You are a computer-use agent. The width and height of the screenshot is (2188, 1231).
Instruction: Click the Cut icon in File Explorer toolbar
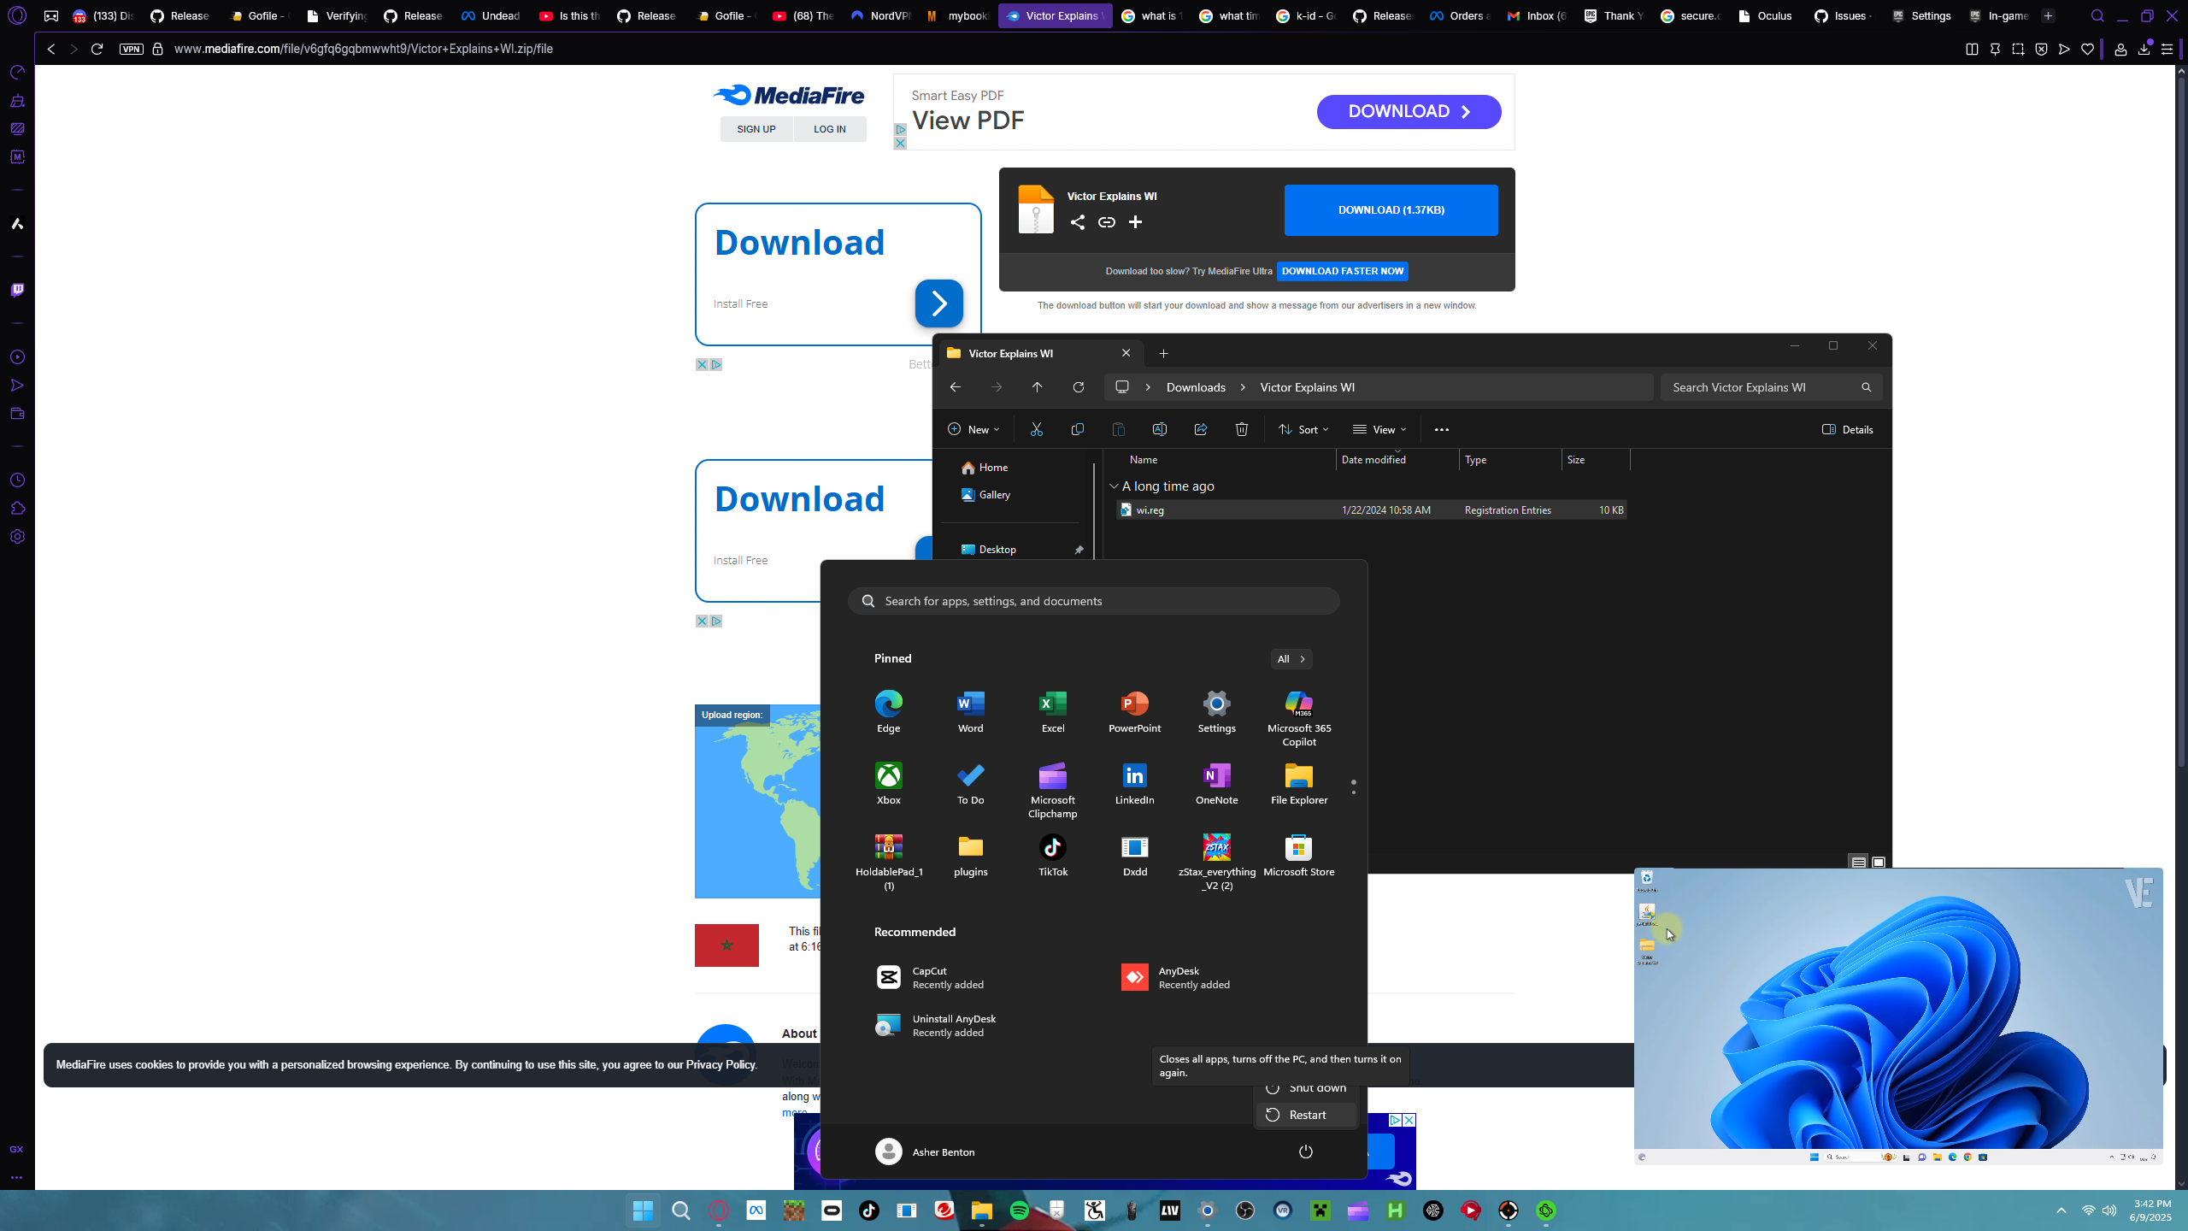coord(1036,429)
